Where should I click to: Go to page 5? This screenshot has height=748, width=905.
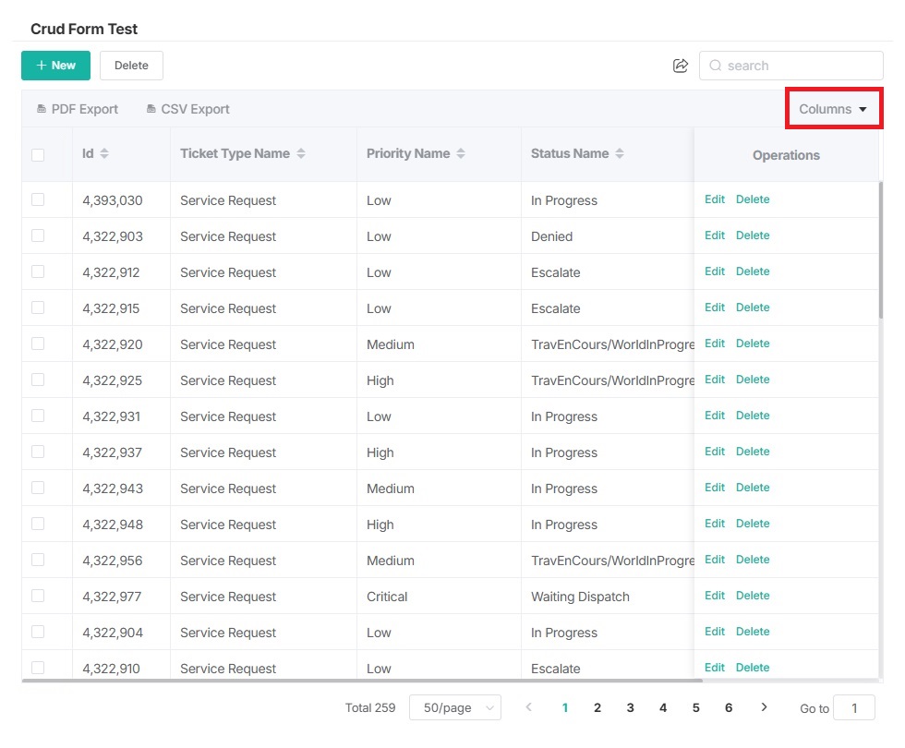(x=696, y=707)
